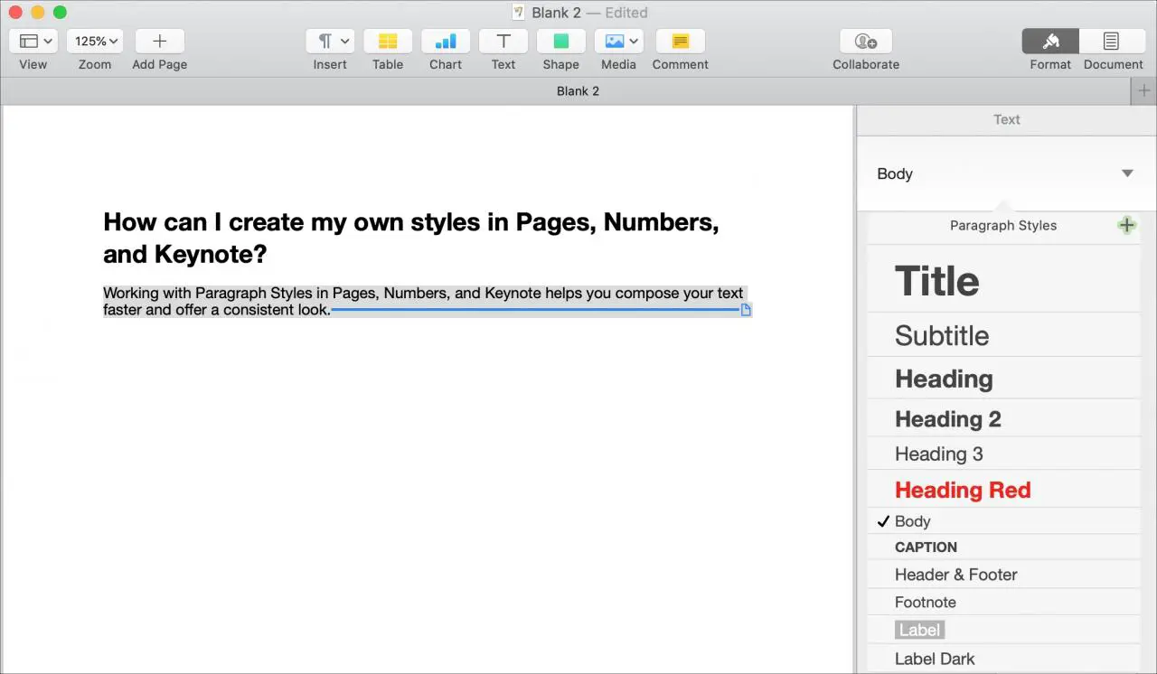Click the Collaborate icon
The height and width of the screenshot is (674, 1157).
coord(866,42)
